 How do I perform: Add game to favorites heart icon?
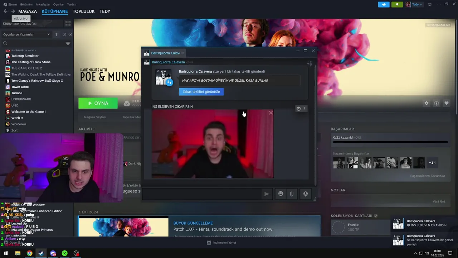coord(446,103)
